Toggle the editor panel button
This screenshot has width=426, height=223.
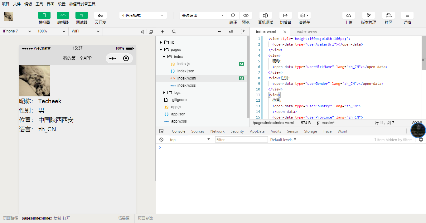point(63,15)
